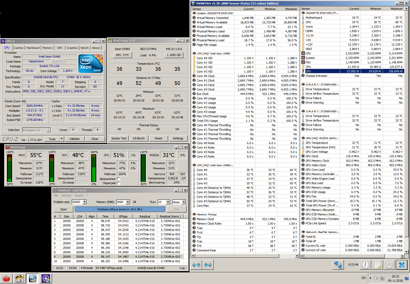This screenshot has width=410, height=284.
Task: Select the Bus Clock sensor row in HWiNFO
Action: (245, 94)
